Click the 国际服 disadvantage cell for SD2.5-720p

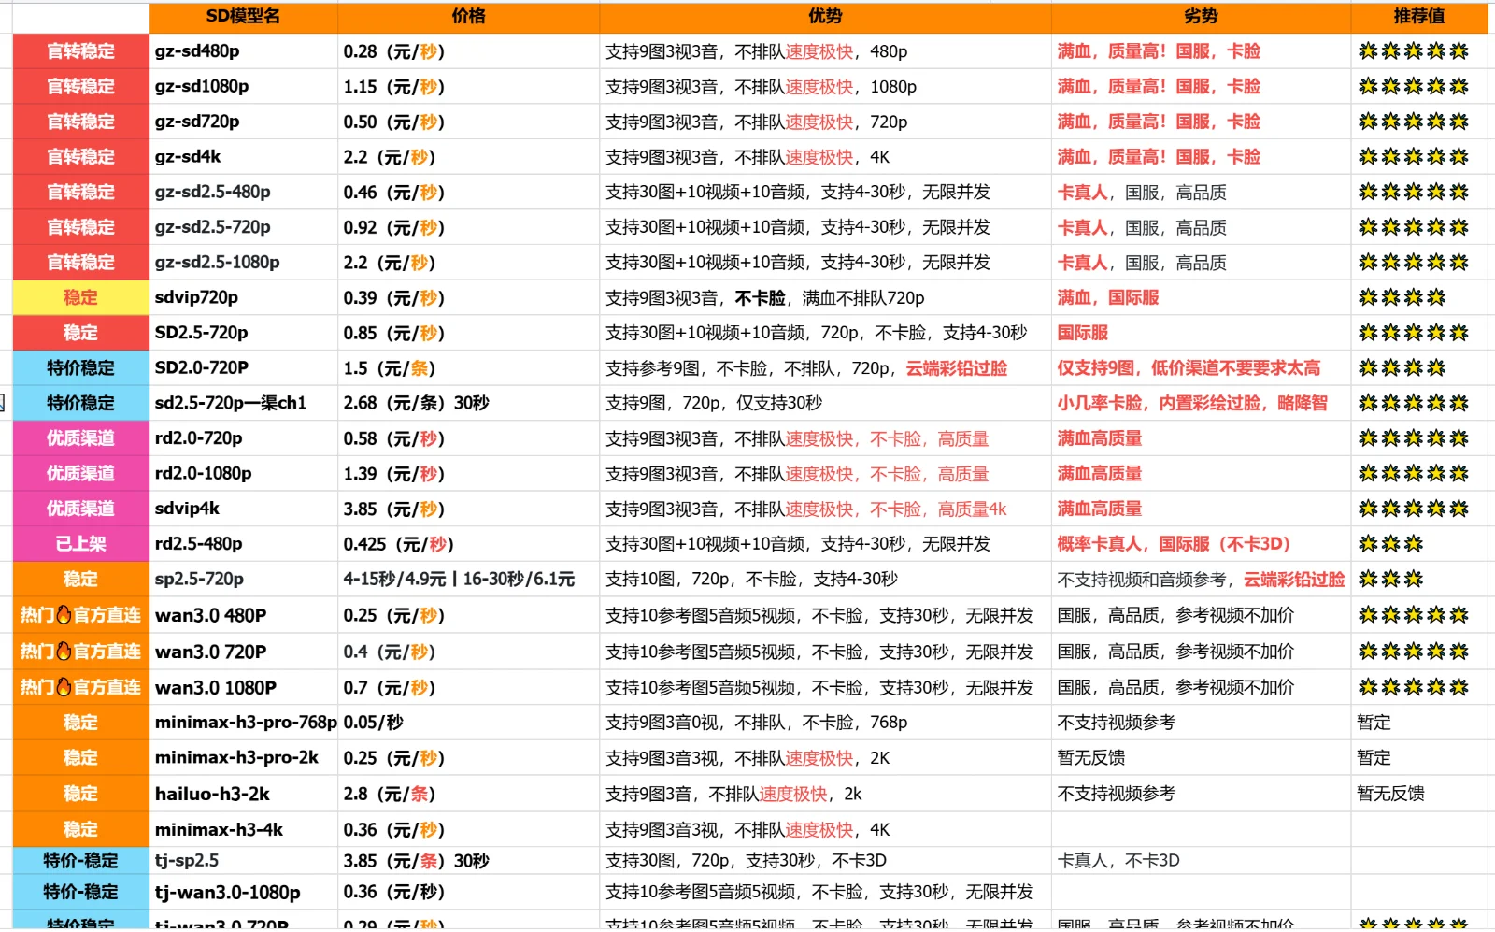click(1201, 333)
